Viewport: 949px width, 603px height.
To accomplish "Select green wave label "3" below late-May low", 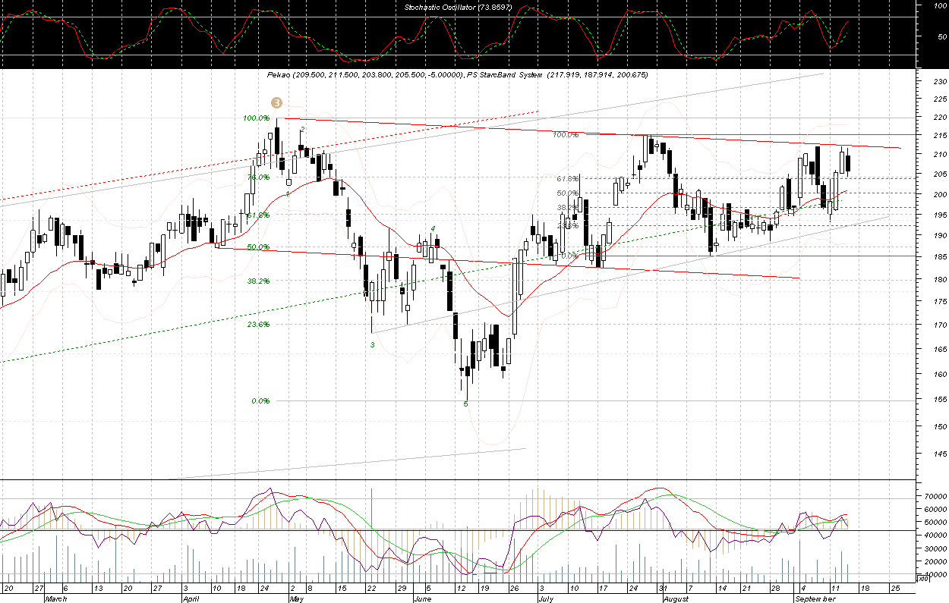I will click(372, 345).
